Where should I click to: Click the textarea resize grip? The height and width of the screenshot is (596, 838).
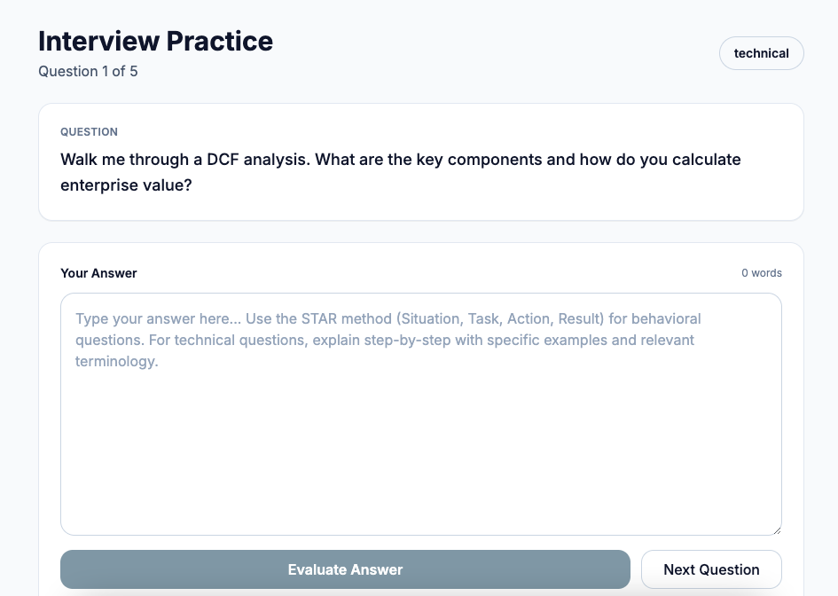pos(777,529)
